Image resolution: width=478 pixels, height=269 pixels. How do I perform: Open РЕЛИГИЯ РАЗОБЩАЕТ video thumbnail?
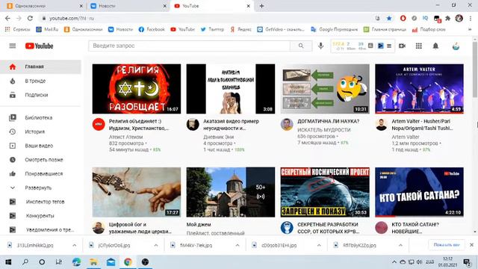[x=137, y=89]
